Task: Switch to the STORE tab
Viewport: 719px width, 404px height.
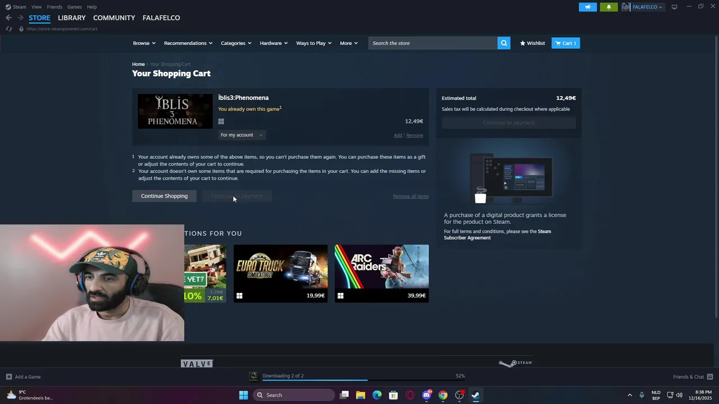Action: 39,18
